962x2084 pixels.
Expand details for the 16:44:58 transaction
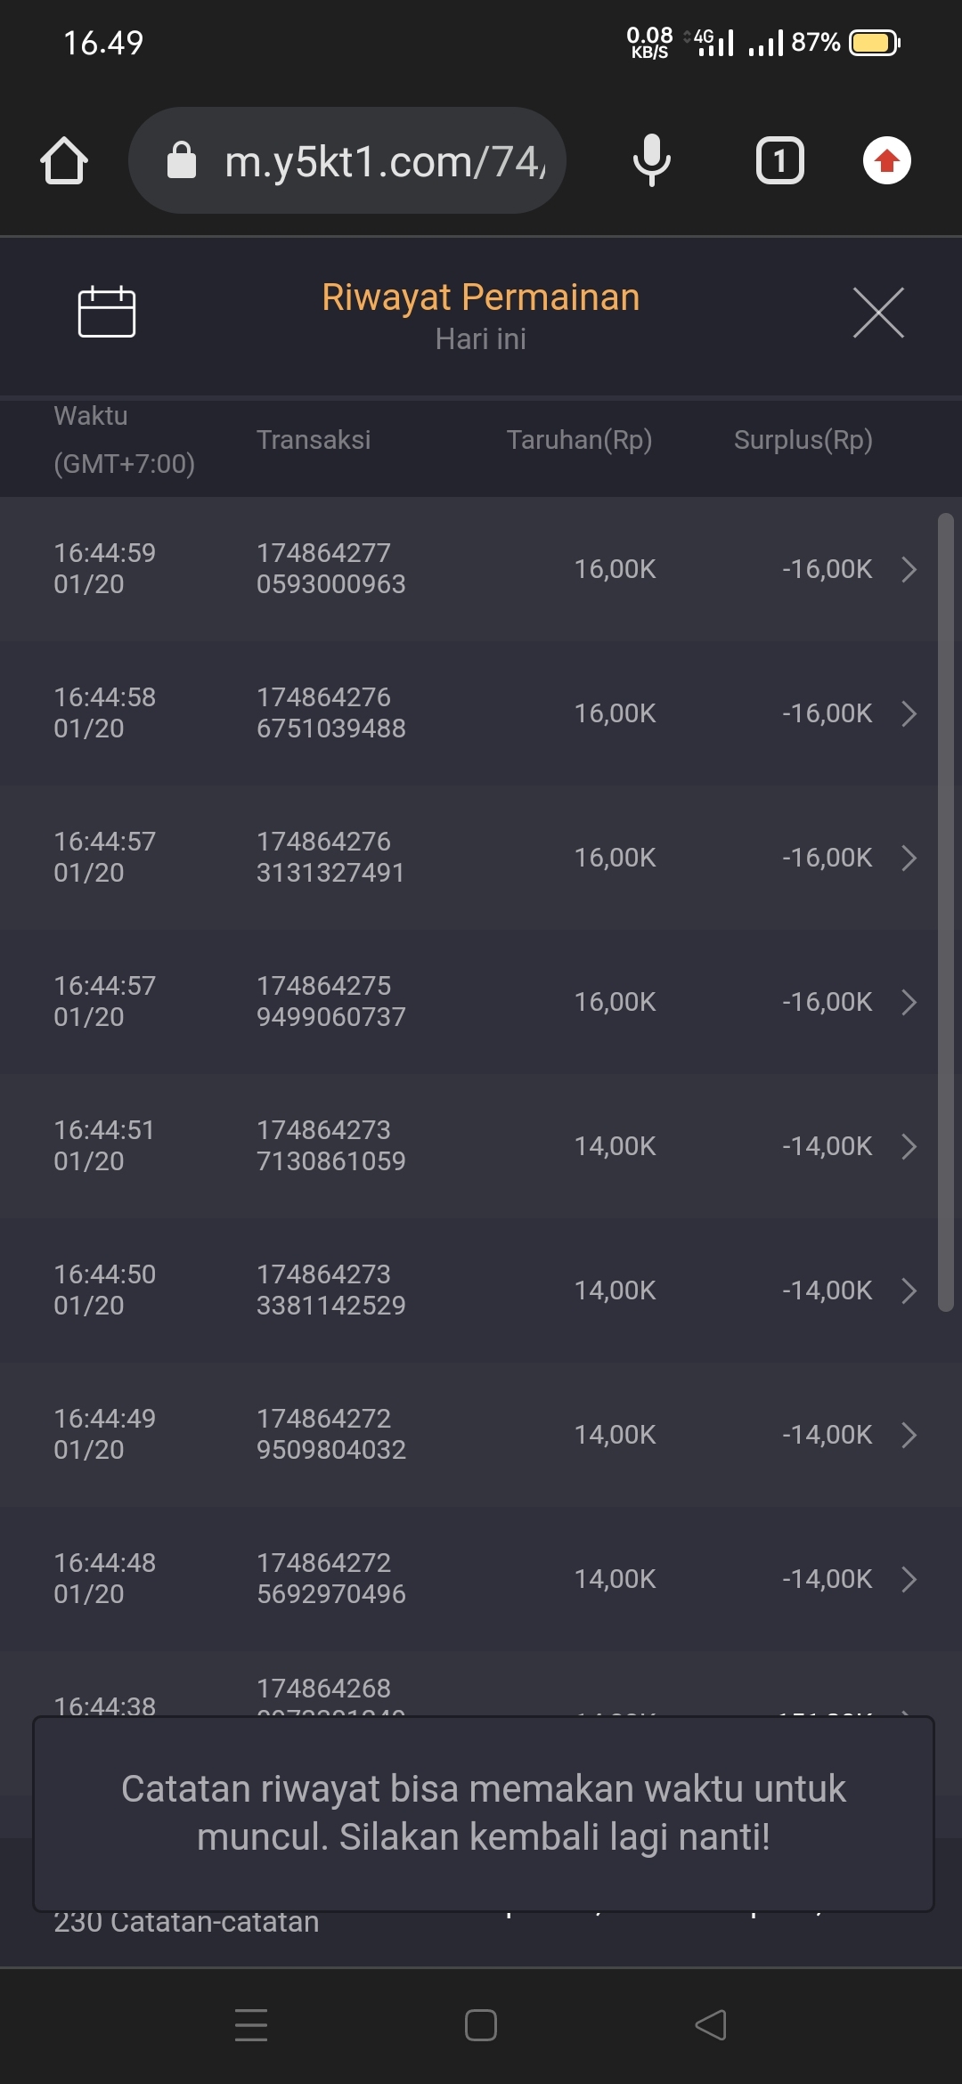909,713
